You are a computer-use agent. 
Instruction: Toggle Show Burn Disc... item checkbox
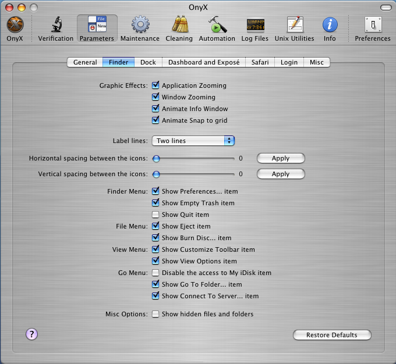click(x=155, y=238)
